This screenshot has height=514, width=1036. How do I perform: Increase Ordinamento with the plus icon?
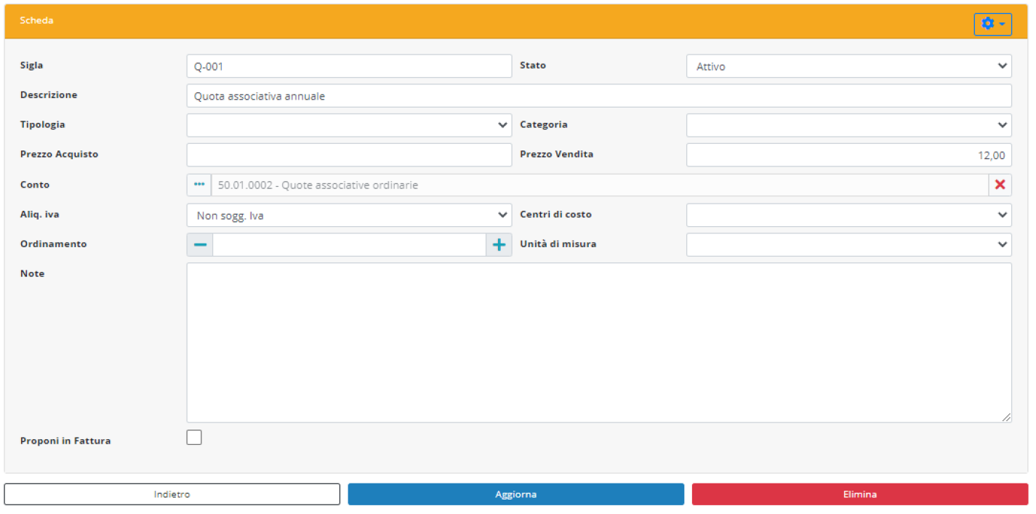(x=499, y=245)
